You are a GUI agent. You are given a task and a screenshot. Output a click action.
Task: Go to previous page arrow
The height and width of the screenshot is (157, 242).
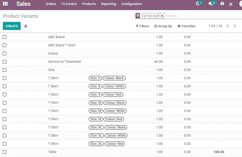(227, 26)
